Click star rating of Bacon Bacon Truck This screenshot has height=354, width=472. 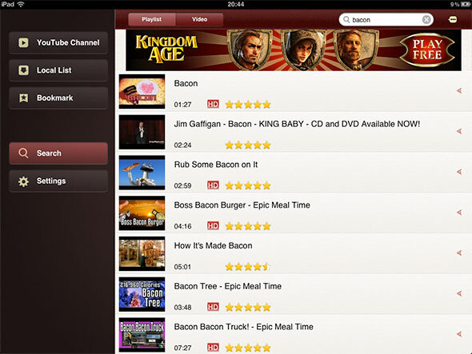248,348
